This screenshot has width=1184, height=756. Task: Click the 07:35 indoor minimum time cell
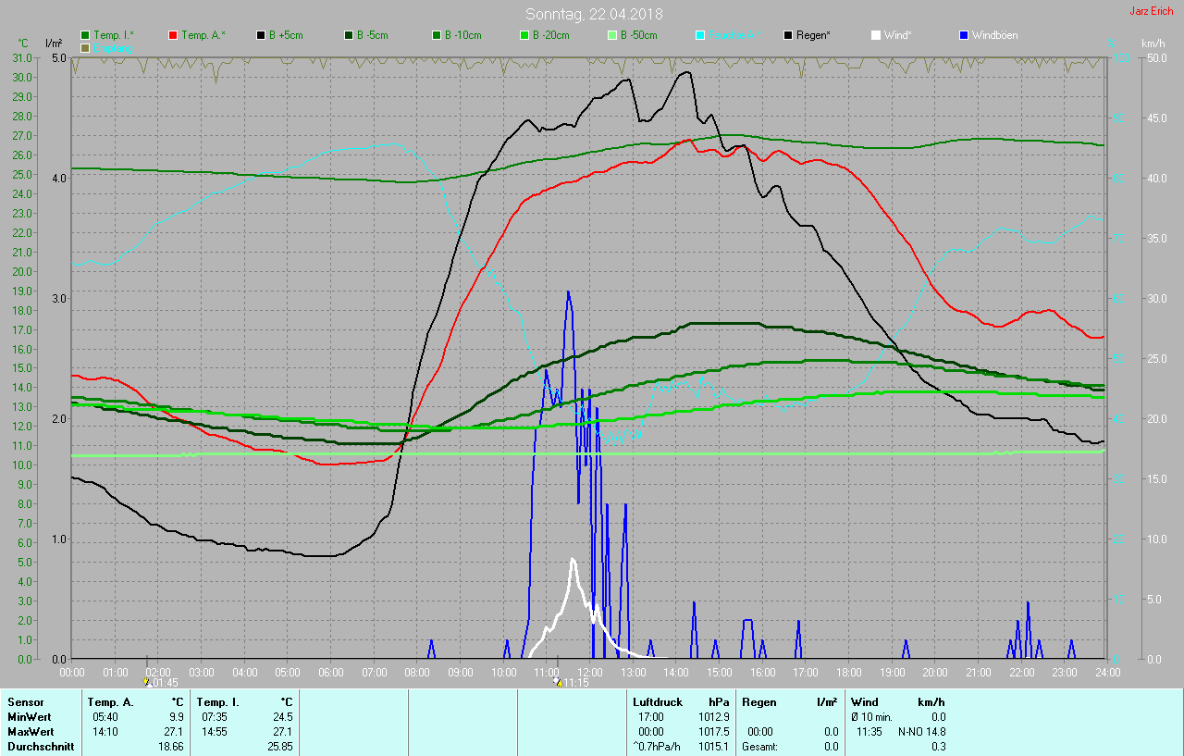pos(216,717)
